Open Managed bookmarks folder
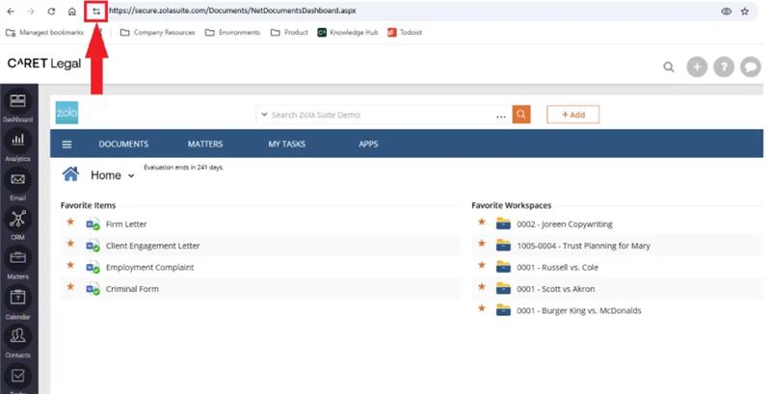 44,33
